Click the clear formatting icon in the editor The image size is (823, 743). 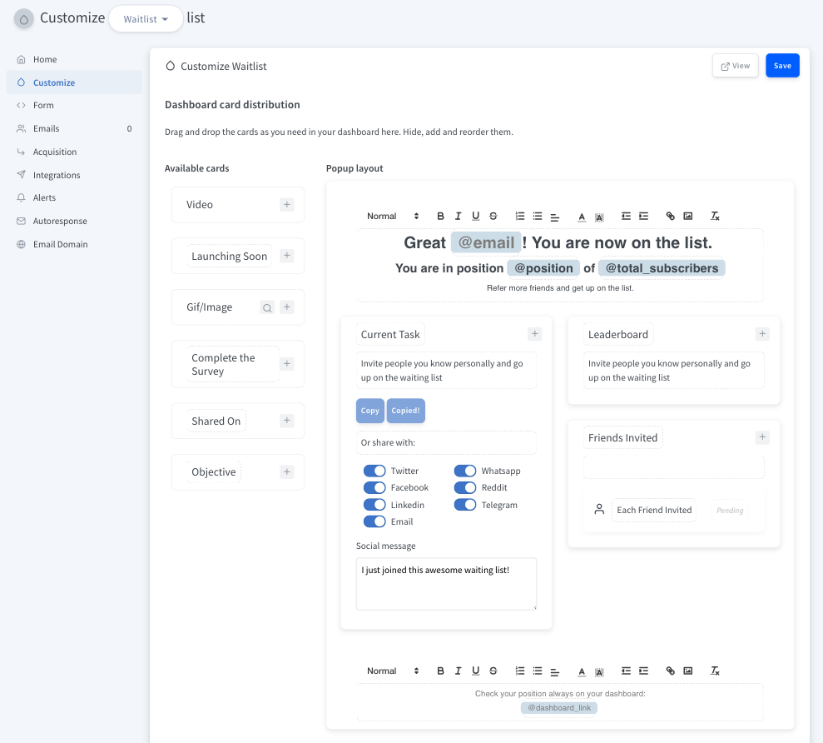pyautogui.click(x=714, y=216)
